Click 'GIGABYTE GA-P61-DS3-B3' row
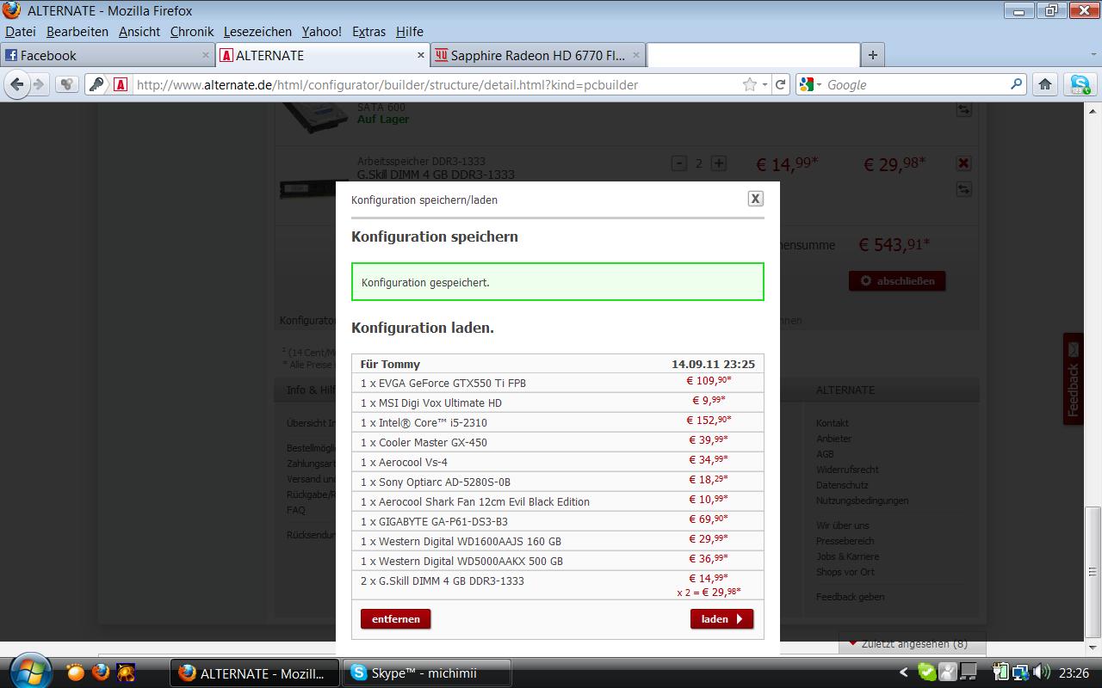The width and height of the screenshot is (1102, 688). tap(558, 521)
